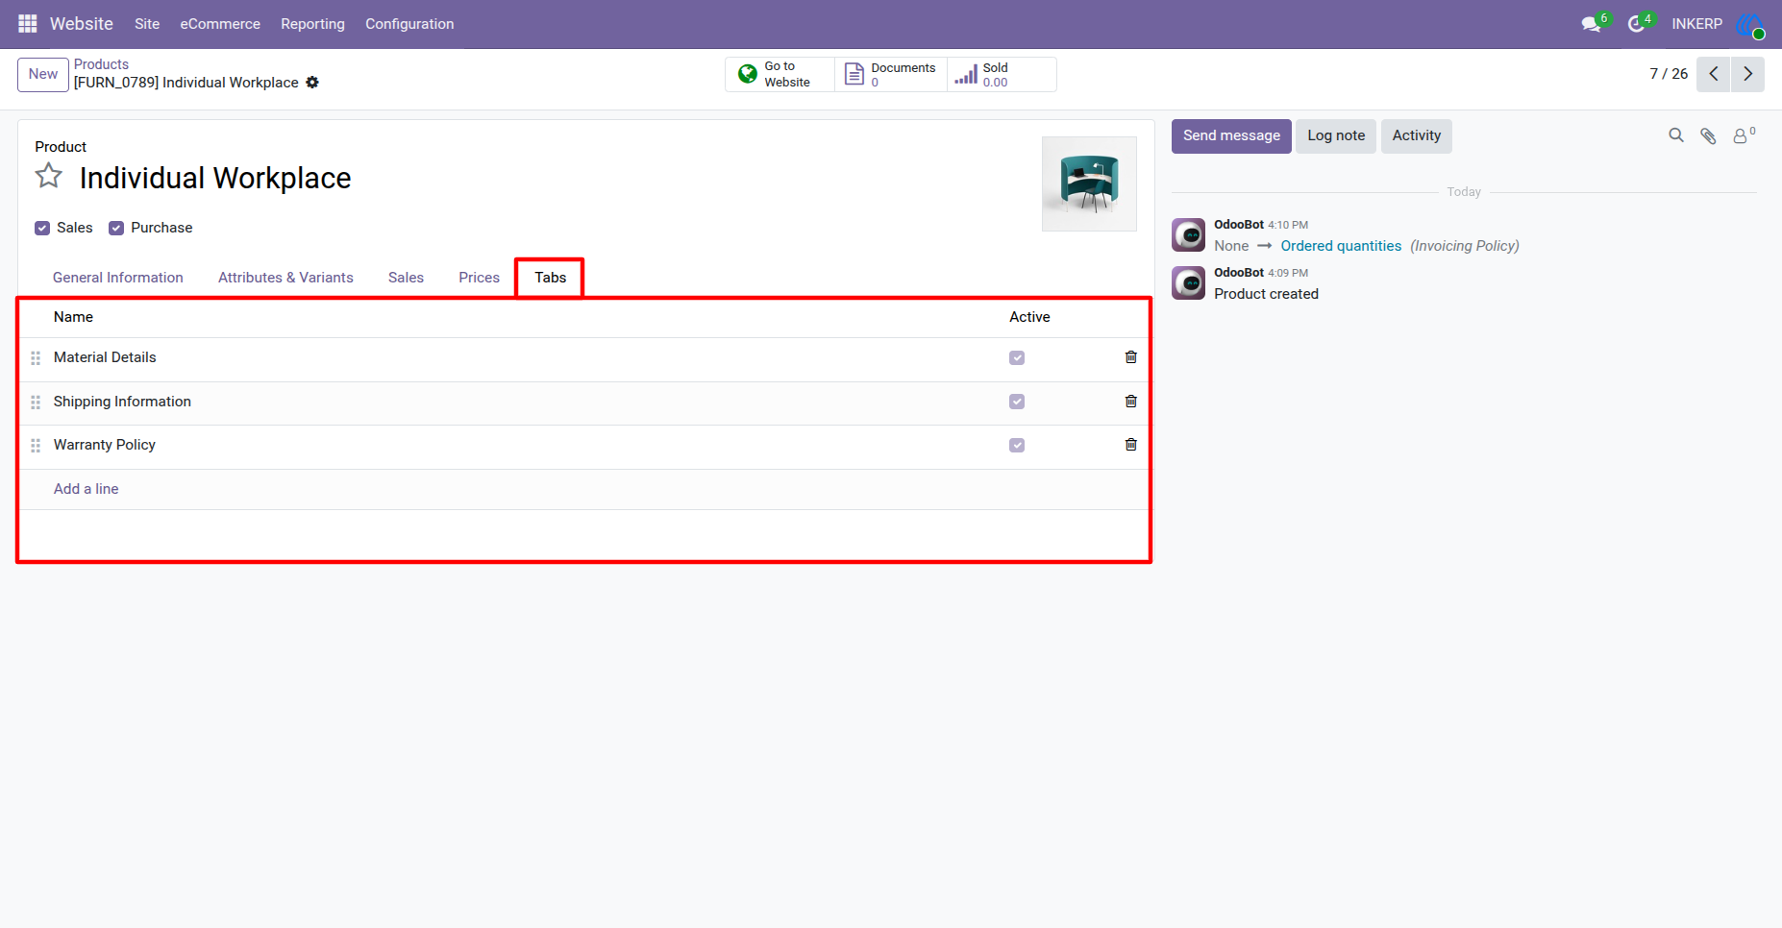Grab the Shipping Information row drag handle

pyautogui.click(x=36, y=403)
